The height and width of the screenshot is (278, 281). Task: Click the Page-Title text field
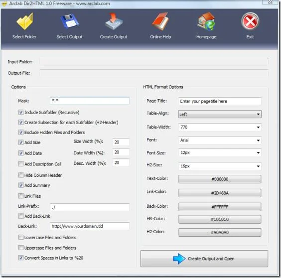(x=220, y=101)
